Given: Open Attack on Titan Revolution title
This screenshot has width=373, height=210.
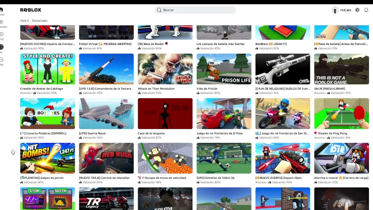Looking at the screenshot, I should tap(156, 89).
